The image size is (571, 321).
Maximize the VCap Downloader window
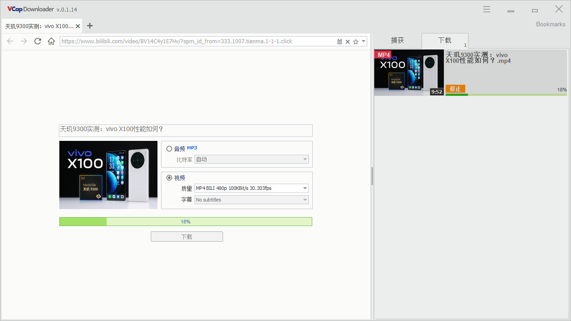click(535, 10)
